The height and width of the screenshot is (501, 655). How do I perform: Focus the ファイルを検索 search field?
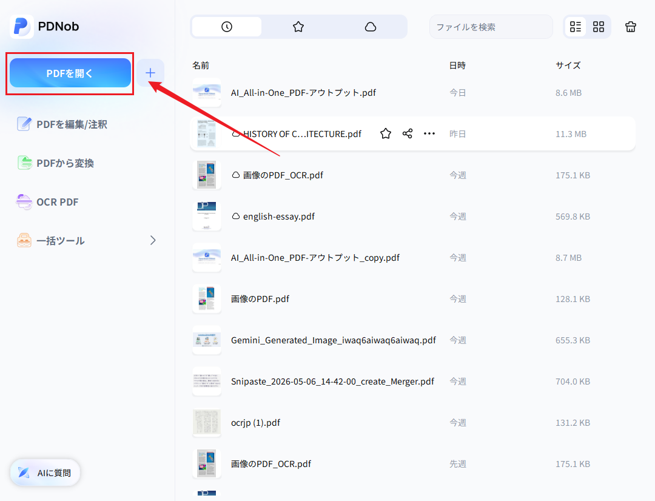(x=491, y=27)
